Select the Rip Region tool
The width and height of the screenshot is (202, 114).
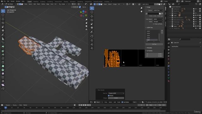coord(3,89)
